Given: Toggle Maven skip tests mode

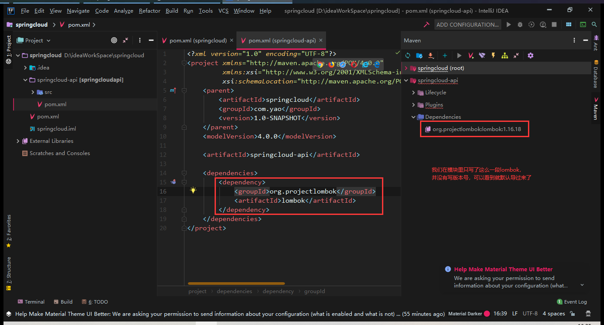Looking at the screenshot, I should click(493, 55).
